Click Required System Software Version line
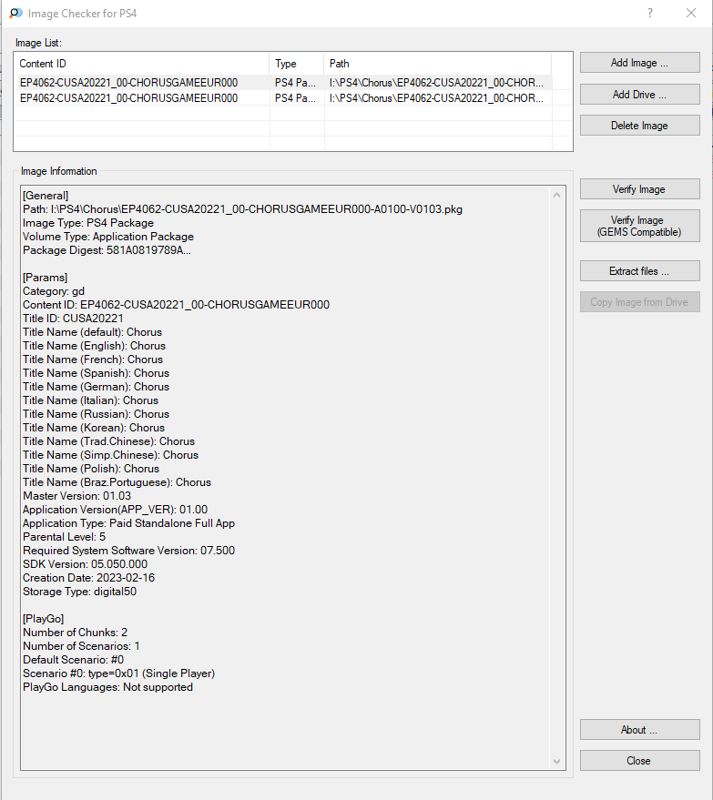Image resolution: width=713 pixels, height=800 pixels. 129,551
